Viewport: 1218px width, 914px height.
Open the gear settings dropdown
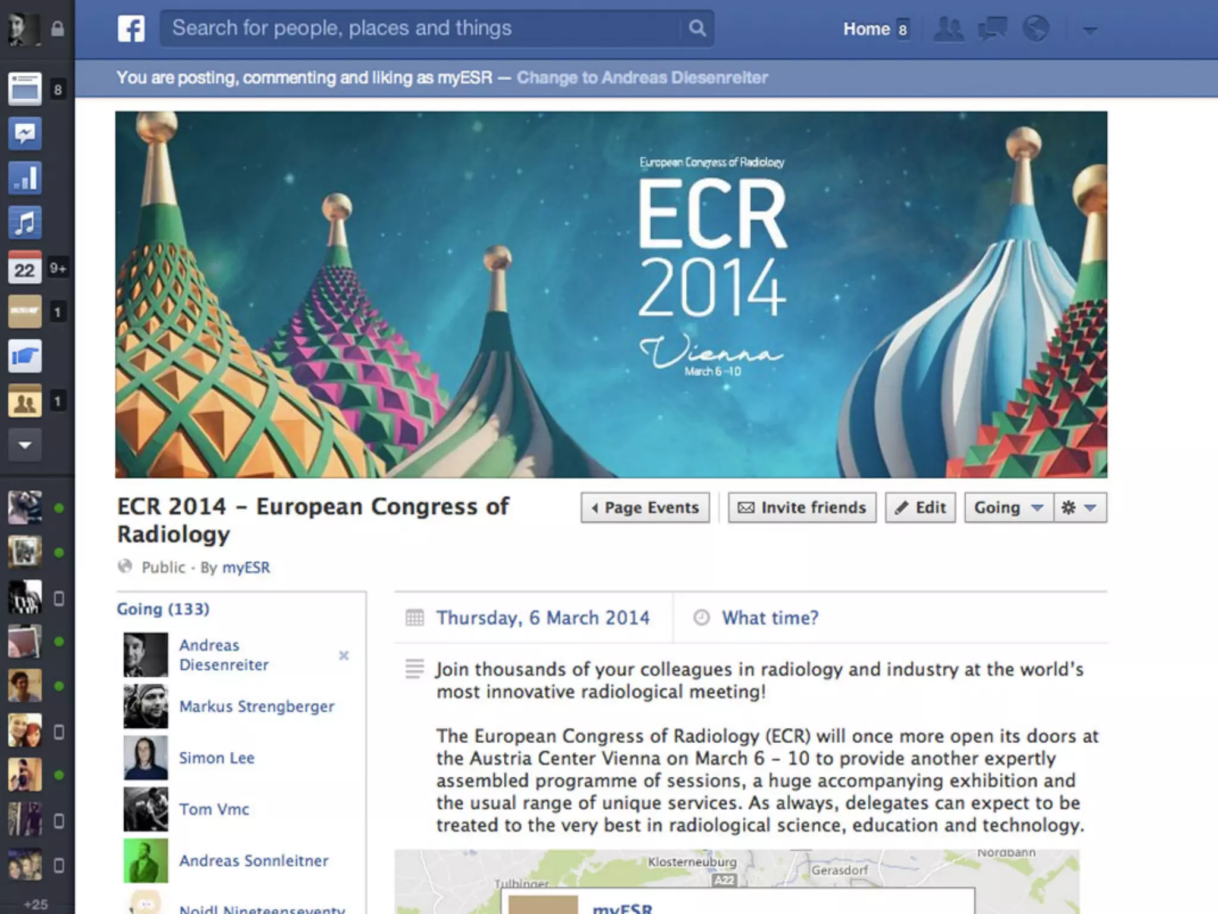pos(1080,508)
